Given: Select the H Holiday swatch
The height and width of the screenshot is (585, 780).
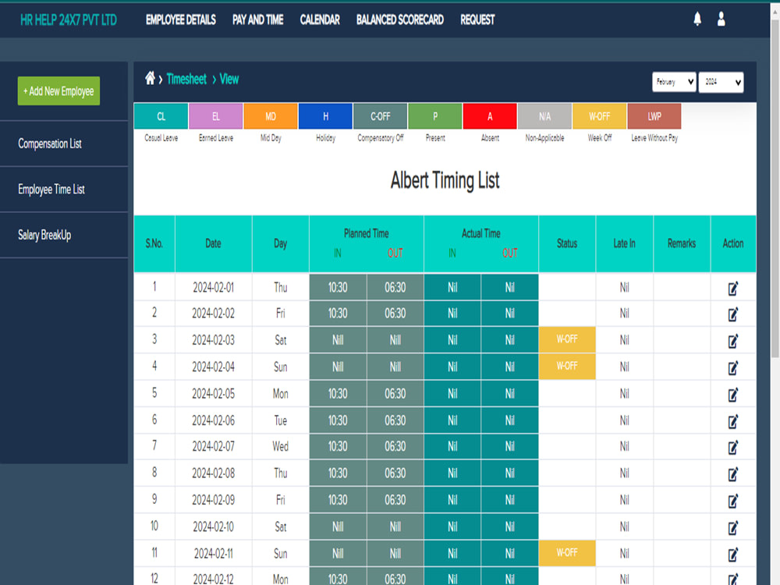Looking at the screenshot, I should [x=325, y=116].
